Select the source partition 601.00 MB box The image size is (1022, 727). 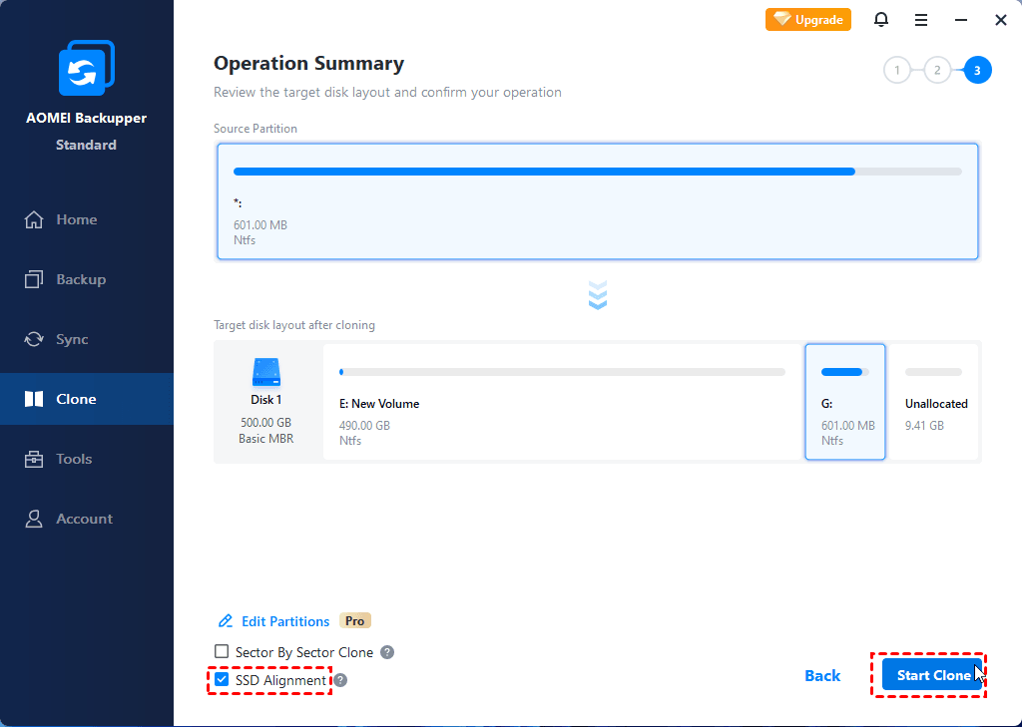pyautogui.click(x=598, y=201)
